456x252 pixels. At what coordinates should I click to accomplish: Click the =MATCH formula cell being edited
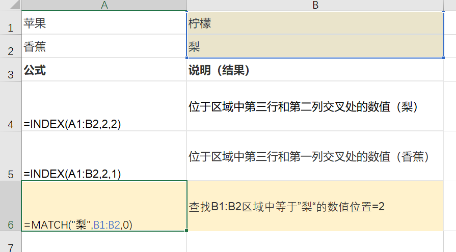pos(104,206)
